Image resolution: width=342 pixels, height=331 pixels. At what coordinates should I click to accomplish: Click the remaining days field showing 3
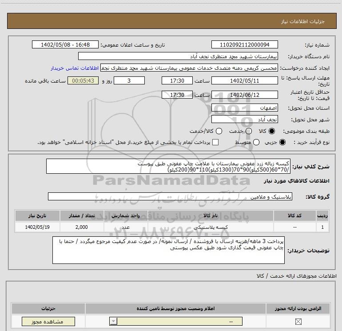pos(129,80)
